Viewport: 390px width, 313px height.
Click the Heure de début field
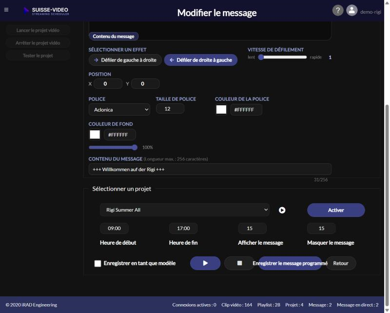point(114,228)
